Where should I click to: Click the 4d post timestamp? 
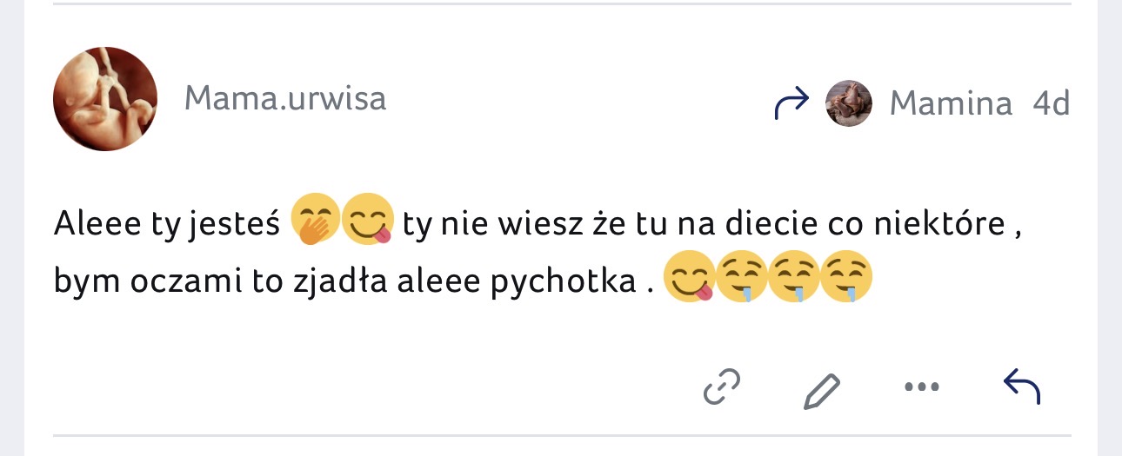(1052, 104)
